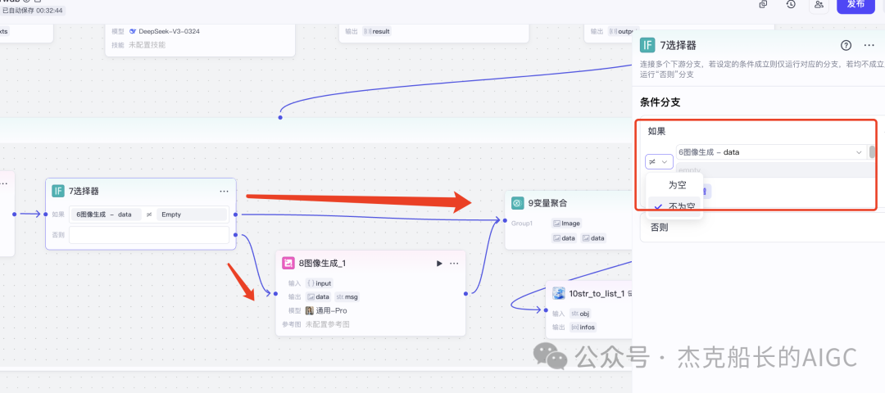Screen dimensions: 885x393
Task: Click the str msg chip in 8图像生成_1
Action: pos(347,297)
